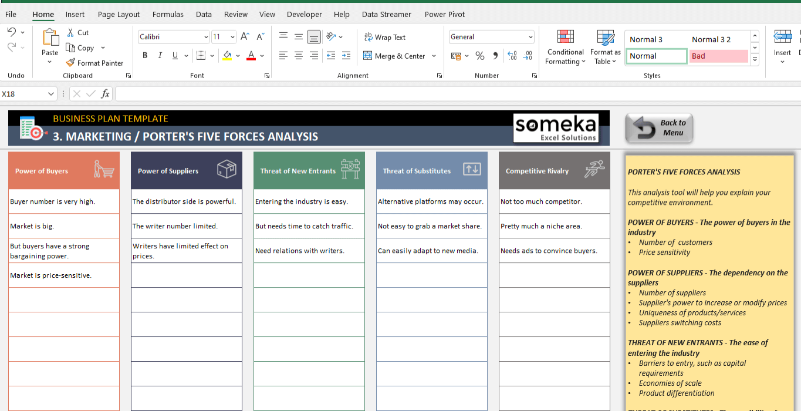
Task: Open the font name dropdown
Action: (x=205, y=36)
